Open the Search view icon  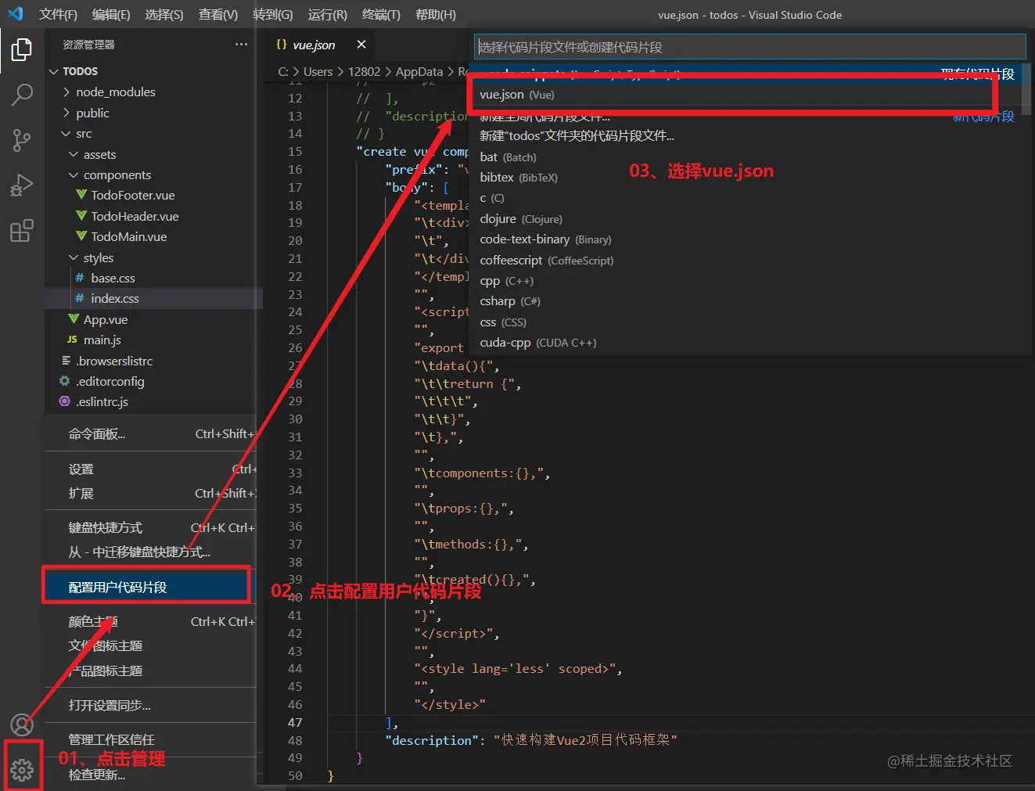(21, 95)
